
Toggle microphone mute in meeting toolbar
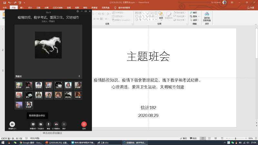(49, 124)
